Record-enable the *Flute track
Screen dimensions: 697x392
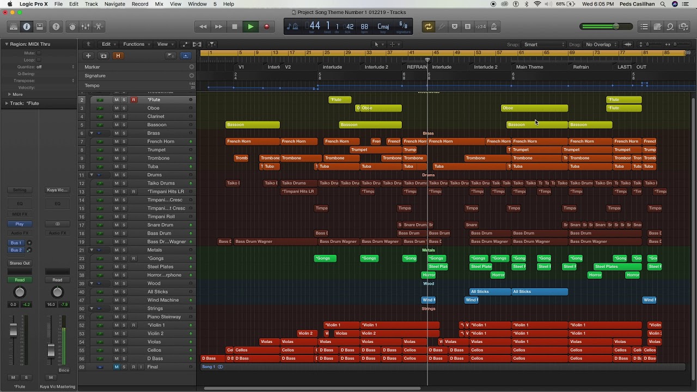(x=133, y=100)
